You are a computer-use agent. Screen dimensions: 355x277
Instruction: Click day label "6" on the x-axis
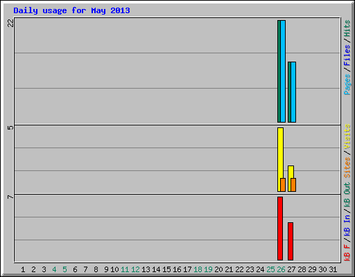pos(75,269)
